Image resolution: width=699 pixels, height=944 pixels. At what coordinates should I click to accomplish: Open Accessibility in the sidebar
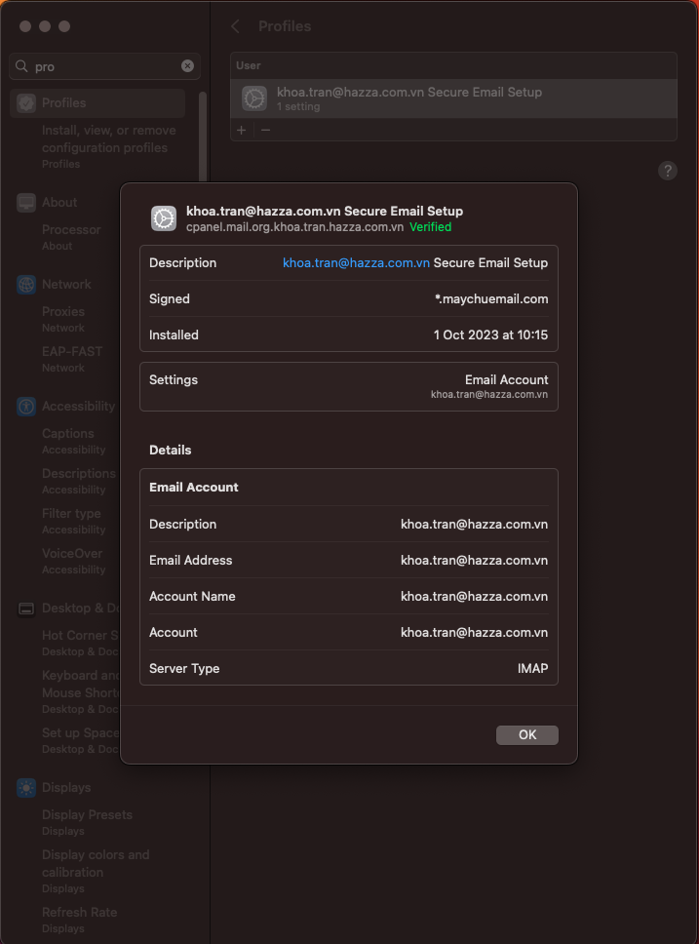tap(78, 407)
